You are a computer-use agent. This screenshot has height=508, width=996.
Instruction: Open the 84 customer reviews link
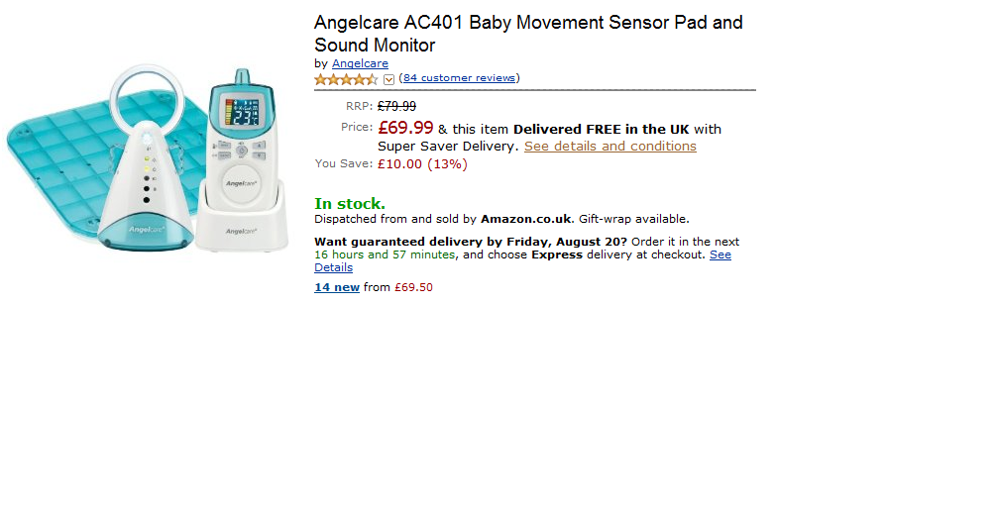(459, 78)
